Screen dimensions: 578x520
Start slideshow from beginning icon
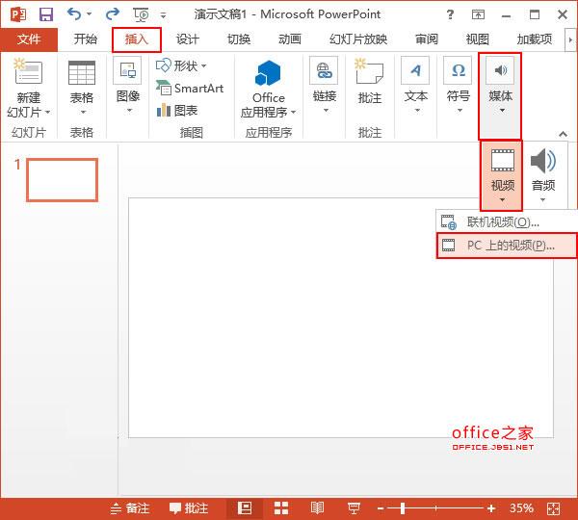tap(141, 14)
